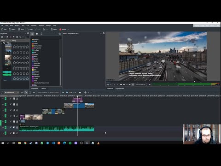
Task: Click the download new compositions icon
Action: click(x=41, y=34)
